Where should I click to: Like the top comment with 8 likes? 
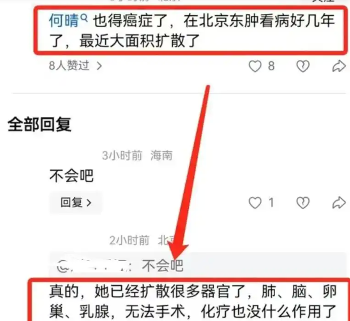click(255, 66)
